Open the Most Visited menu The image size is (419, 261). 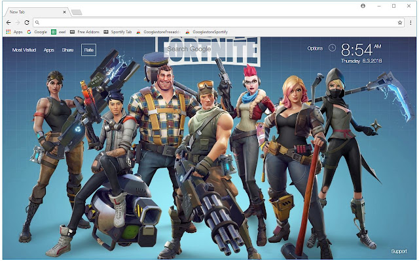click(x=24, y=50)
